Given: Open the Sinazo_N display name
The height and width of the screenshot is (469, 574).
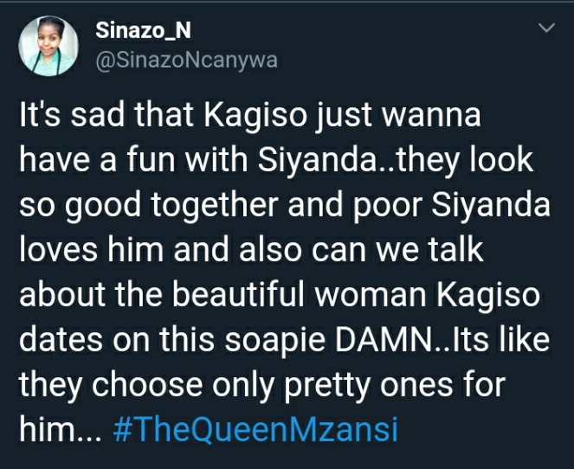Looking at the screenshot, I should point(143,31).
